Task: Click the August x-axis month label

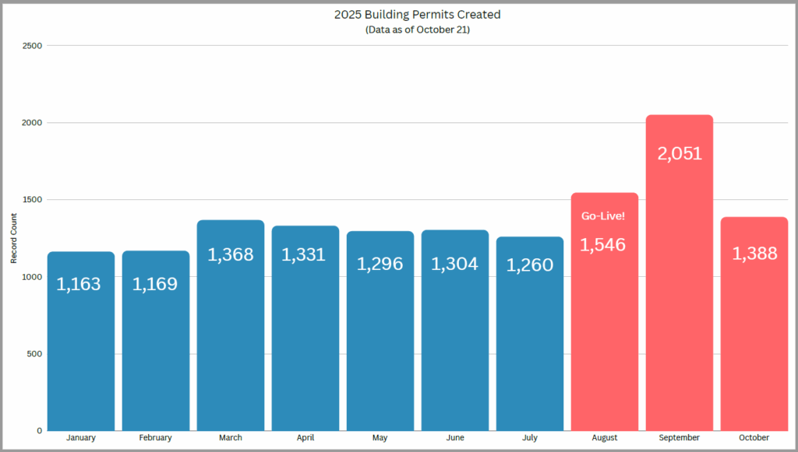Action: pos(604,438)
